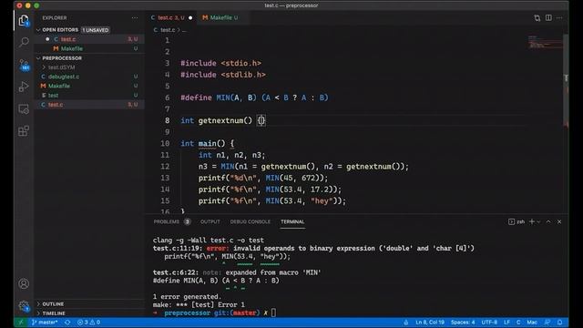Open Makefile under Open Editors
The image size is (583, 328).
point(89,48)
